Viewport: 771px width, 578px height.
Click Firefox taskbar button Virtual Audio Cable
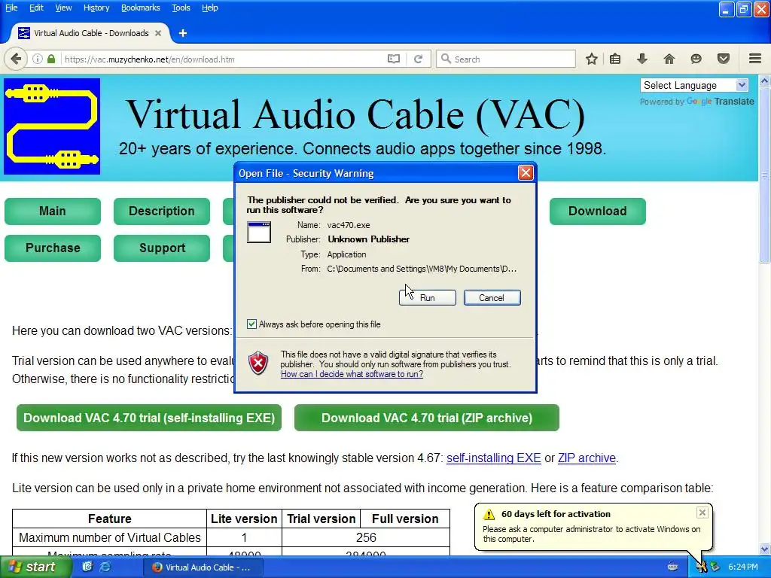click(203, 567)
